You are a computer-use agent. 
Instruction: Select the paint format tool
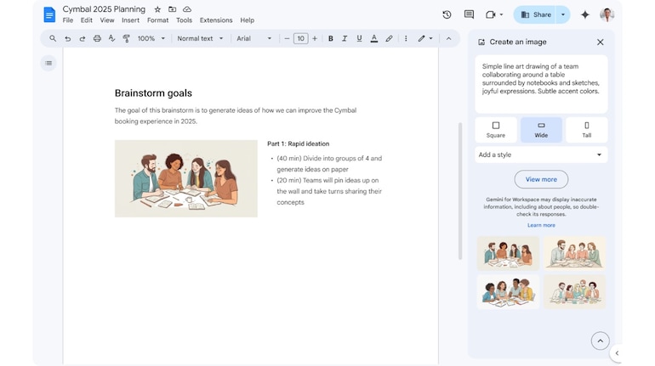126,39
